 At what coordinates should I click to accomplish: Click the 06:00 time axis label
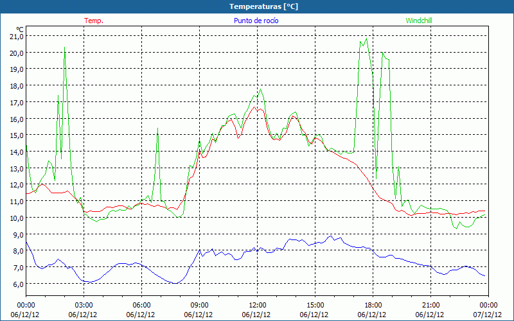pyautogui.click(x=141, y=306)
